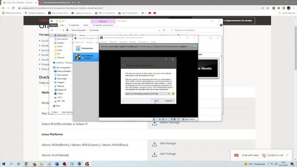Dismiss the auto-capture keyboard notification in VM window
The image size is (297, 167).
tap(192, 46)
